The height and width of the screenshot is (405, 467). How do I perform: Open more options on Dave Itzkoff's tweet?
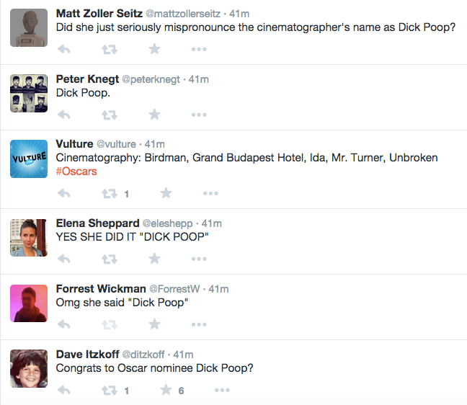click(222, 390)
